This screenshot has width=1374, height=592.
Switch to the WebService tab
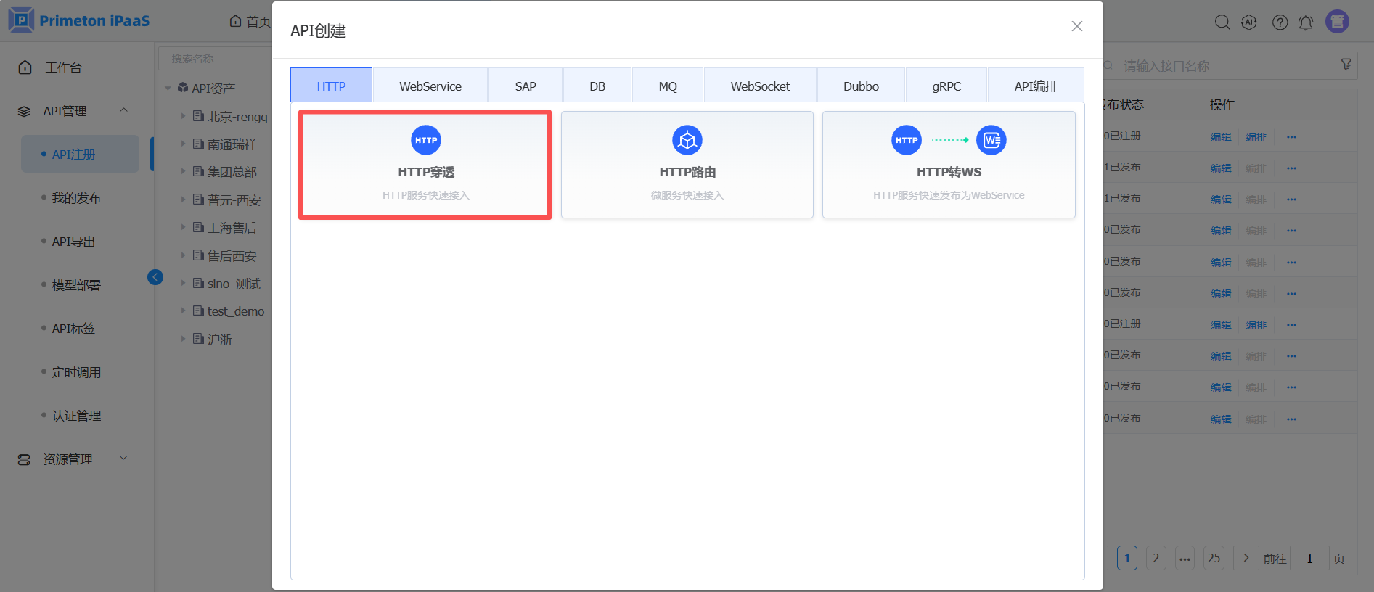pyautogui.click(x=430, y=86)
